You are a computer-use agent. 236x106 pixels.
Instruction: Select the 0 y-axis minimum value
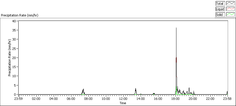(15, 94)
